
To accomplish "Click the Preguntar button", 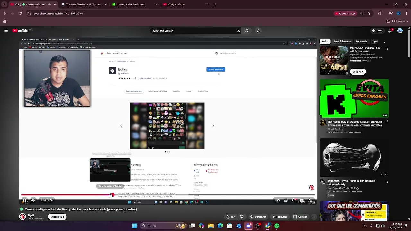I will tap(280, 217).
